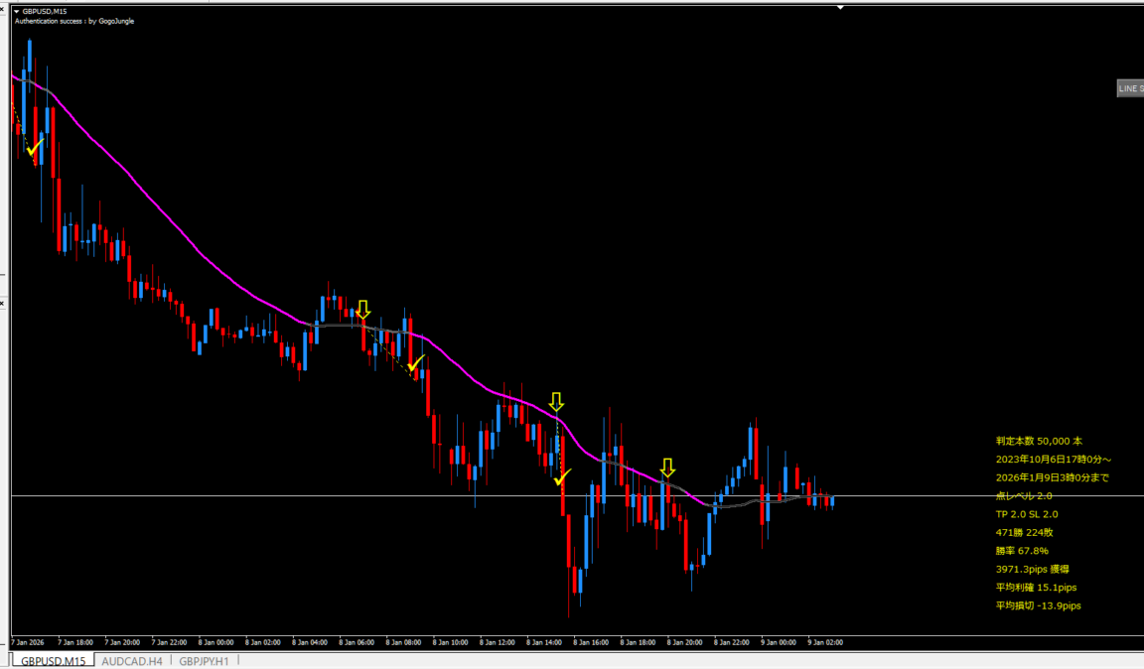Click the Authentication success by GogoJungle text
1144x669 pixels.
73,20
